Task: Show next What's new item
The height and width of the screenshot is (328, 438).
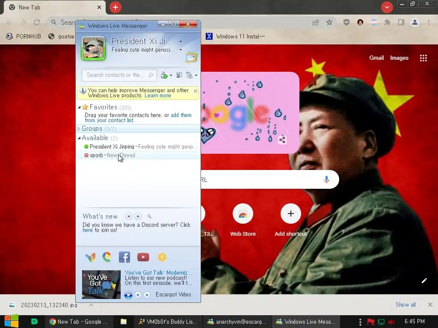Action: [x=138, y=216]
